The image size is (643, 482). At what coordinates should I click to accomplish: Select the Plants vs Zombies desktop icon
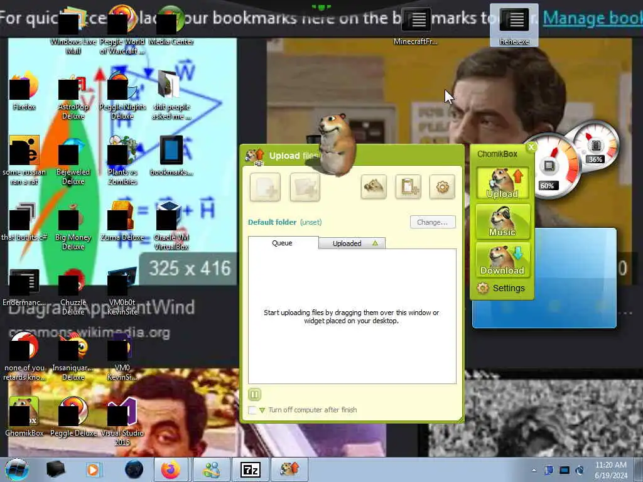tap(122, 161)
